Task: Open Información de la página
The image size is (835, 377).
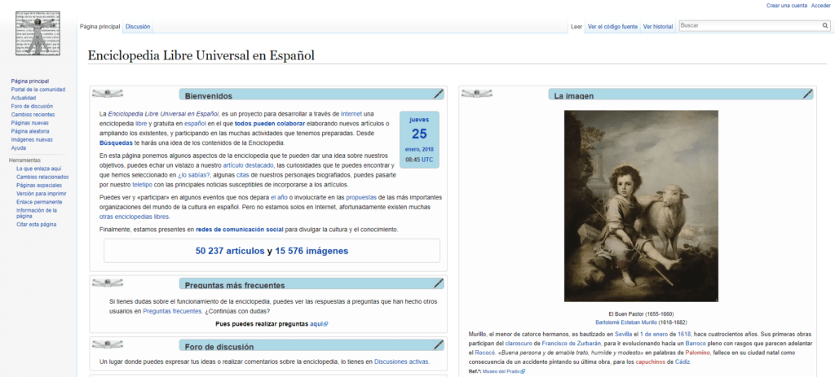Action: tap(37, 213)
